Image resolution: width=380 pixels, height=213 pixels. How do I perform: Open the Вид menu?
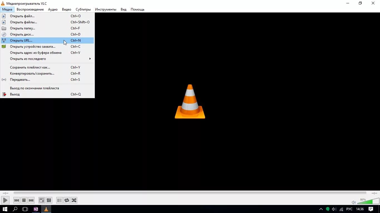[124, 9]
